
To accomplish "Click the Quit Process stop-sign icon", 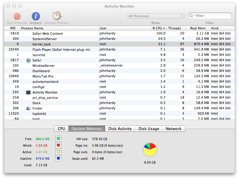I will (x=17, y=16).
